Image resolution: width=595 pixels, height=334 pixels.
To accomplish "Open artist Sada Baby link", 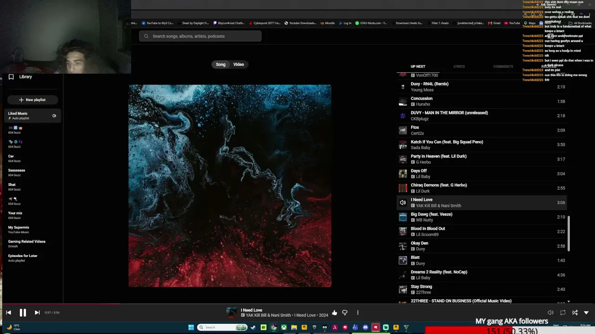I will [x=420, y=148].
